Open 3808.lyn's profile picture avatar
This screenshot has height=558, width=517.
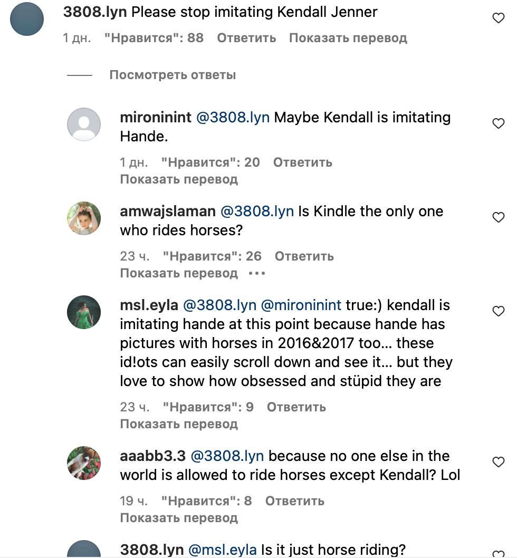(26, 19)
